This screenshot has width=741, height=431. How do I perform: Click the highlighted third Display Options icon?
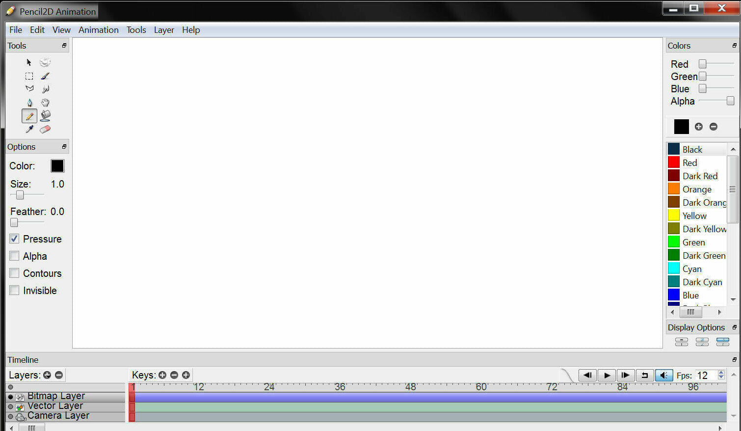(x=723, y=342)
